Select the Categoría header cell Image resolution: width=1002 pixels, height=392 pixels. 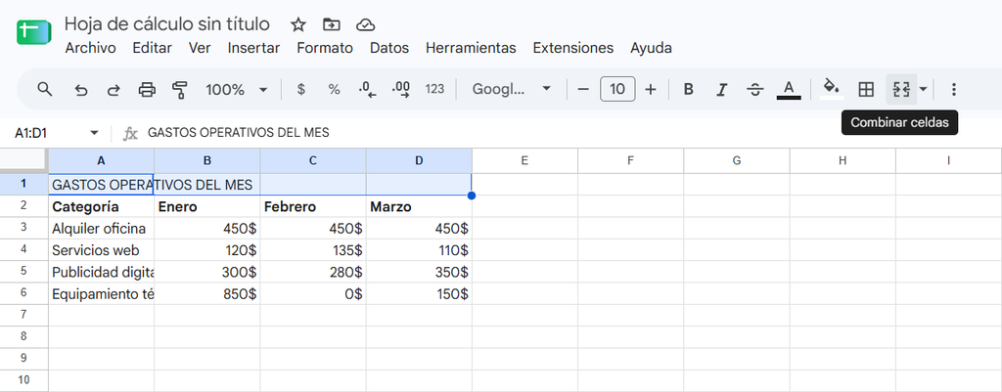point(101,207)
